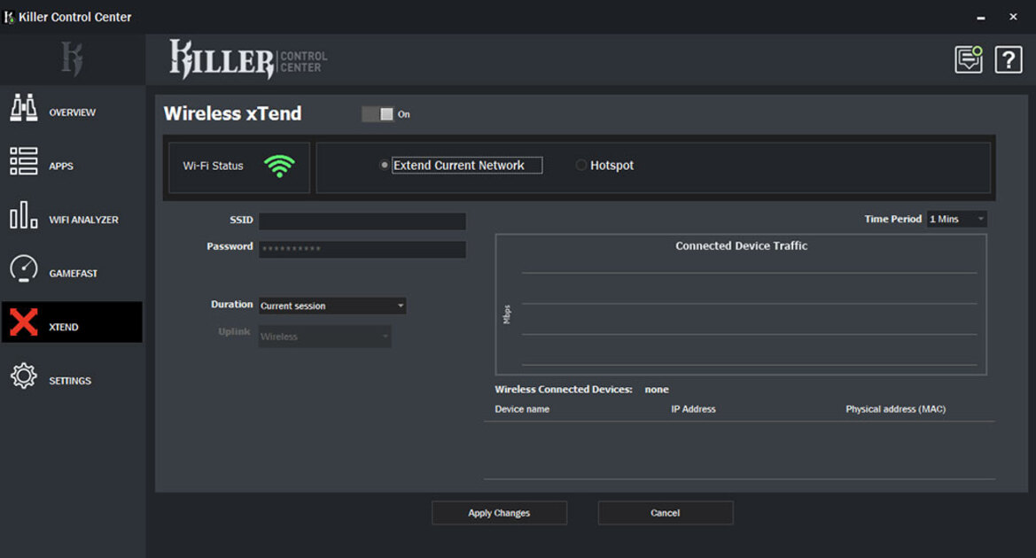Minimize the Killer Control Center window

981,17
